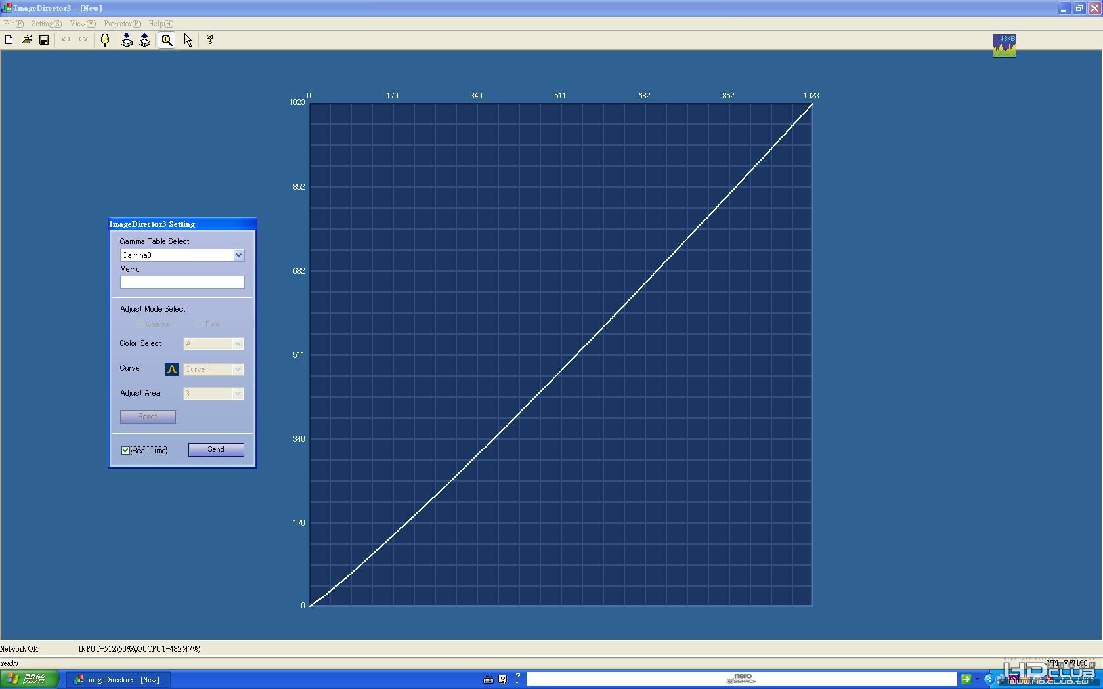Open the Setting menu
The width and height of the screenshot is (1103, 689).
pos(47,24)
